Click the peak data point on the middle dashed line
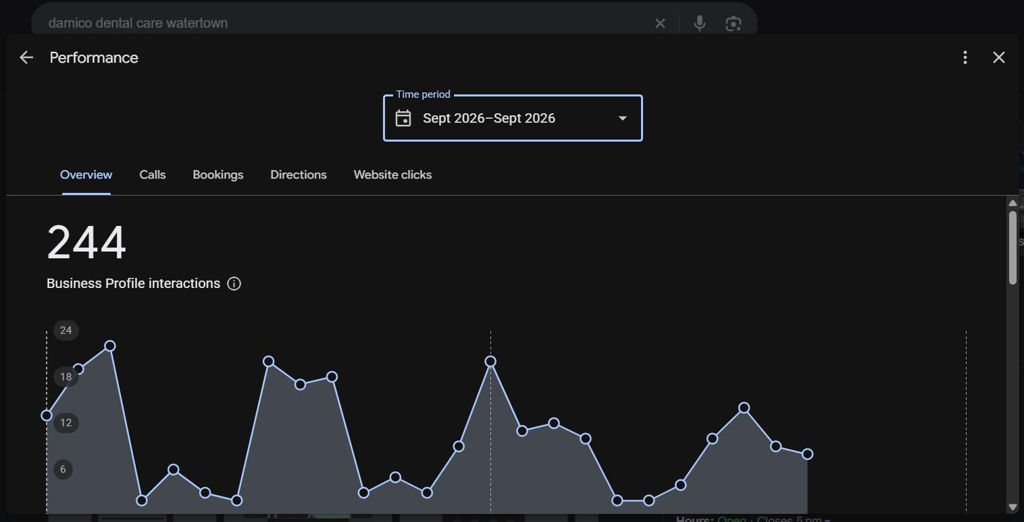Screen dimensions: 1024x522 click(490, 361)
